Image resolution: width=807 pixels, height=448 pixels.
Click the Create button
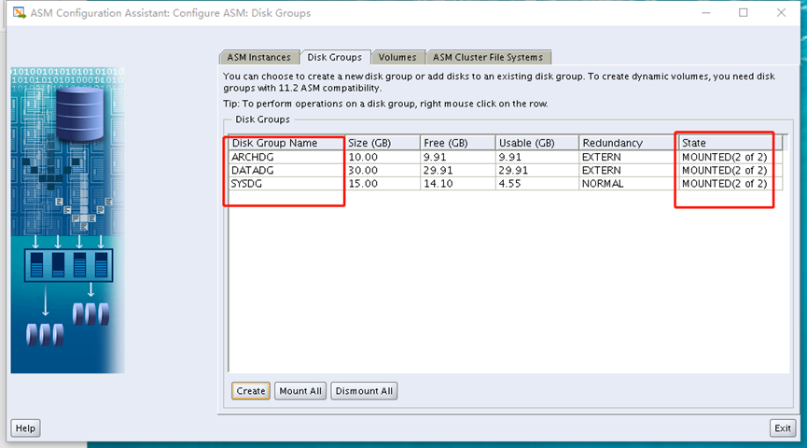(x=251, y=391)
